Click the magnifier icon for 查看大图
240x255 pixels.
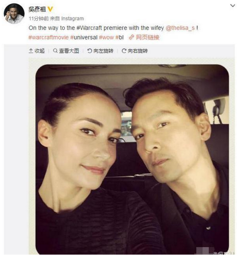pyautogui.click(x=55, y=51)
